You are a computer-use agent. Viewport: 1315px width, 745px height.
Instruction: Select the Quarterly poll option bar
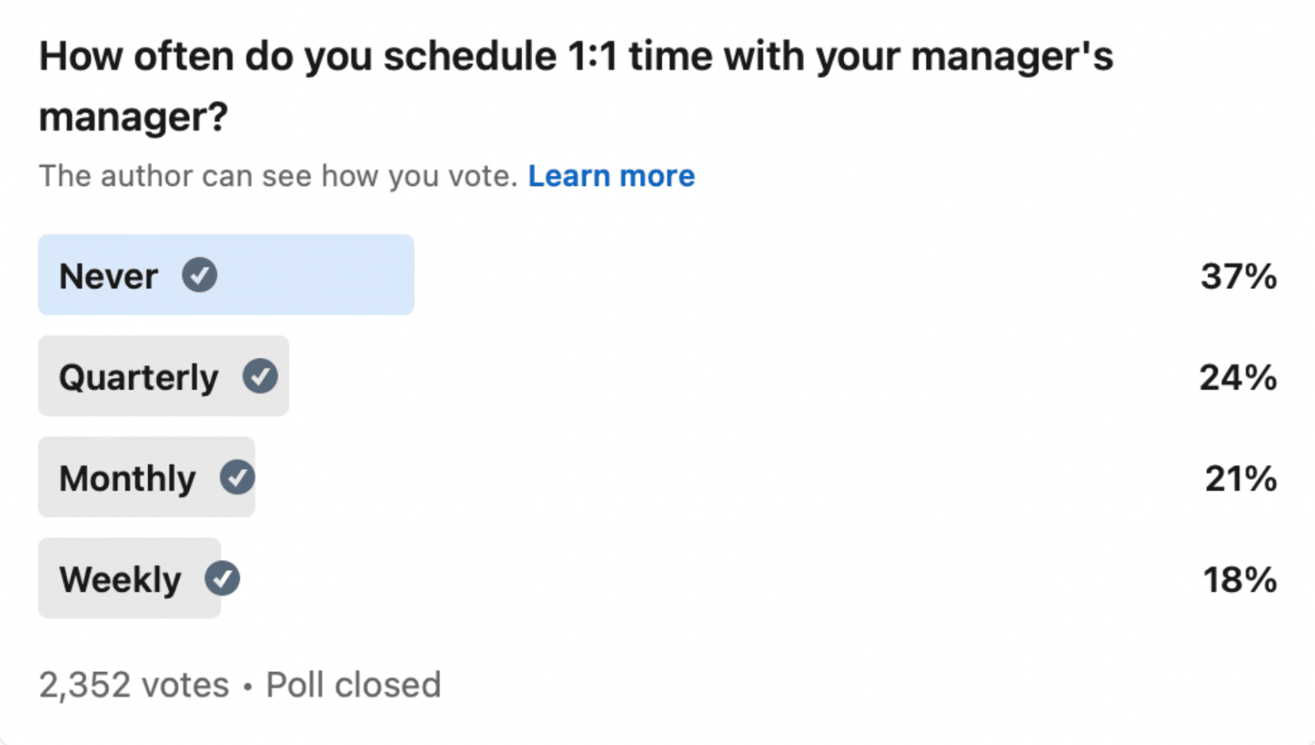pyautogui.click(x=164, y=376)
